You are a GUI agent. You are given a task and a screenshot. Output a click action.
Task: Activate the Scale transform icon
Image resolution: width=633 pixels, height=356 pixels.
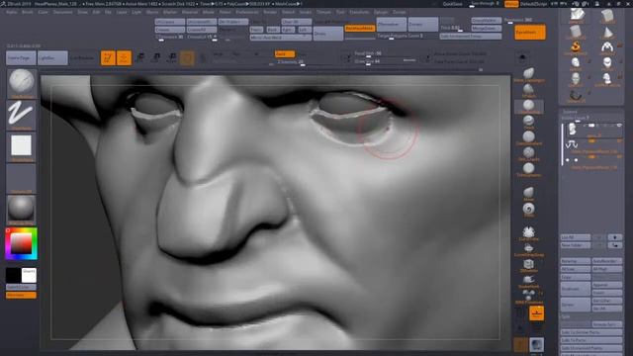[156, 57]
